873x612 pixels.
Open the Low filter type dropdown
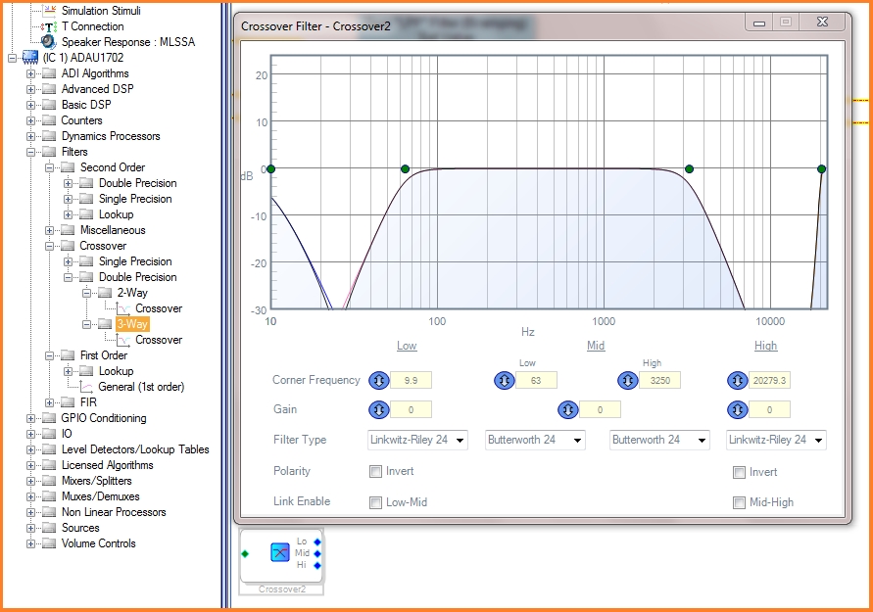click(417, 441)
